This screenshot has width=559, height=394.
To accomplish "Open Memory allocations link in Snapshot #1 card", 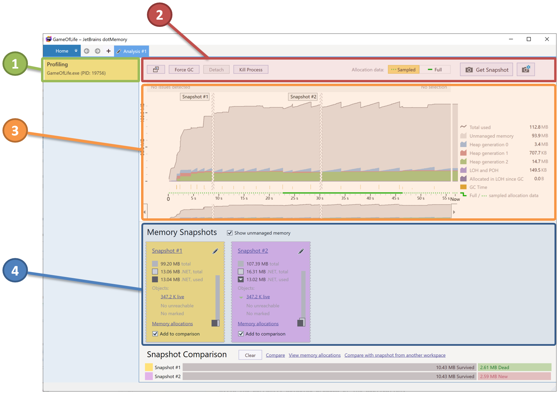I will click(172, 324).
